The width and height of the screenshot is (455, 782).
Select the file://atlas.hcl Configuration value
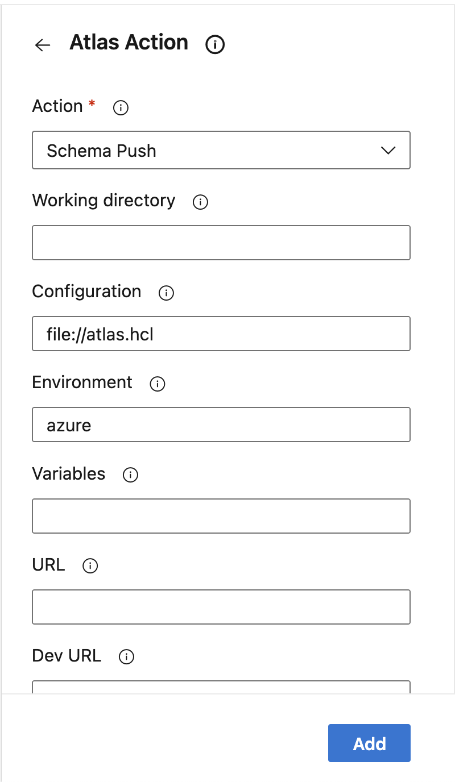[x=221, y=334]
